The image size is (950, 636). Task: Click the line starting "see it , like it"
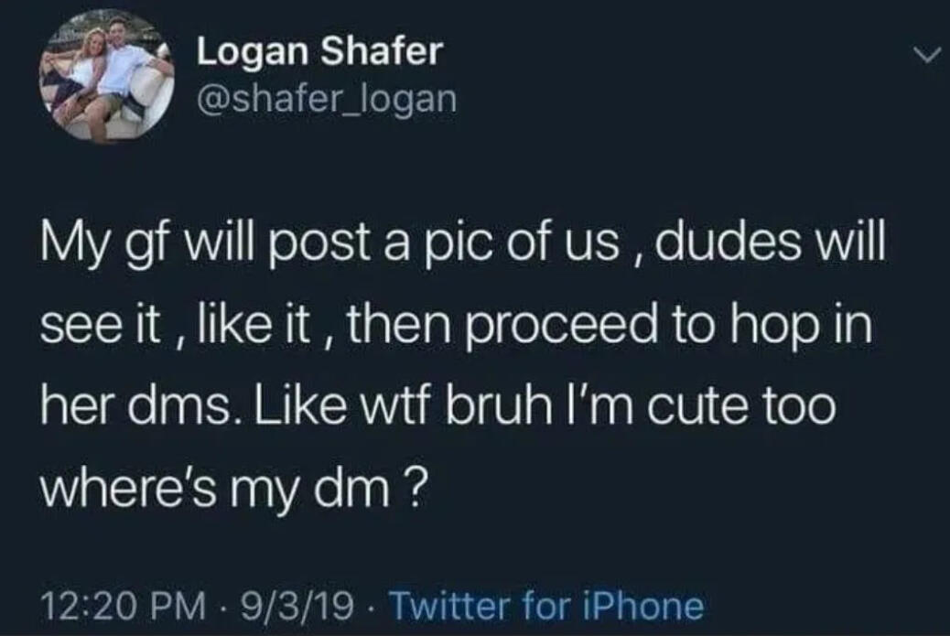point(456,327)
